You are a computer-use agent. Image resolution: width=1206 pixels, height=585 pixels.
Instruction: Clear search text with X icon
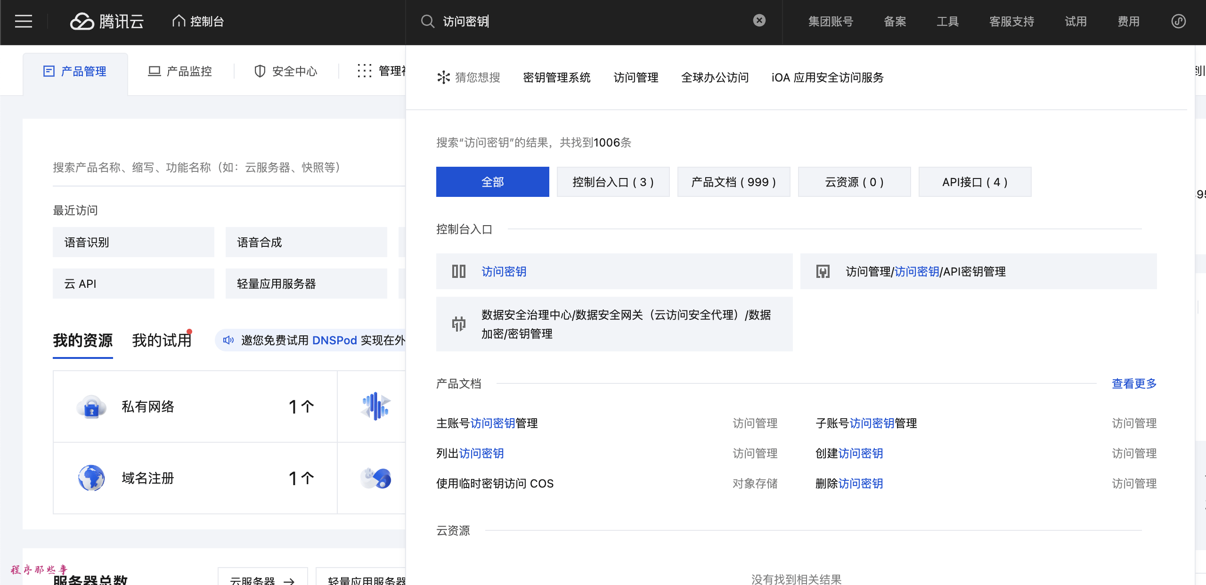[x=759, y=20]
